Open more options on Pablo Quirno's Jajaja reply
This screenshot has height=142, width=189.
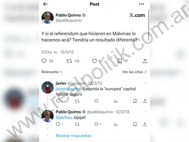145,112
